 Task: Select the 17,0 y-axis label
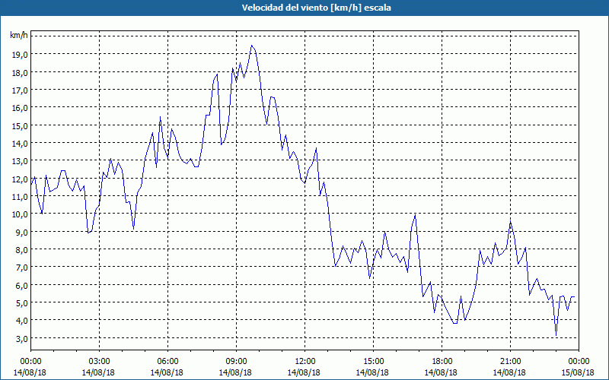[21, 90]
